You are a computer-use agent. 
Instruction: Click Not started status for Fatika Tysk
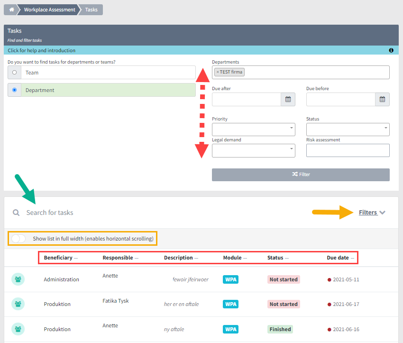(x=284, y=304)
